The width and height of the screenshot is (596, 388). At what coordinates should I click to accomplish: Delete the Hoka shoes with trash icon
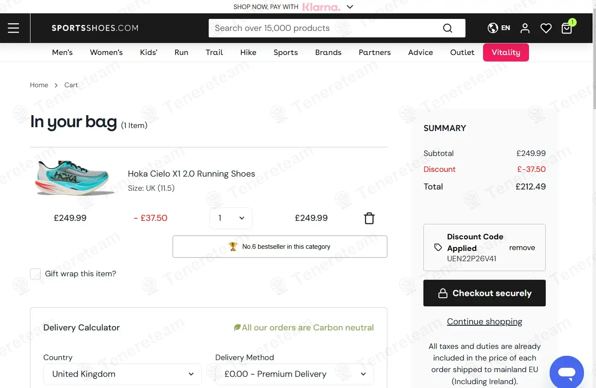(x=369, y=218)
